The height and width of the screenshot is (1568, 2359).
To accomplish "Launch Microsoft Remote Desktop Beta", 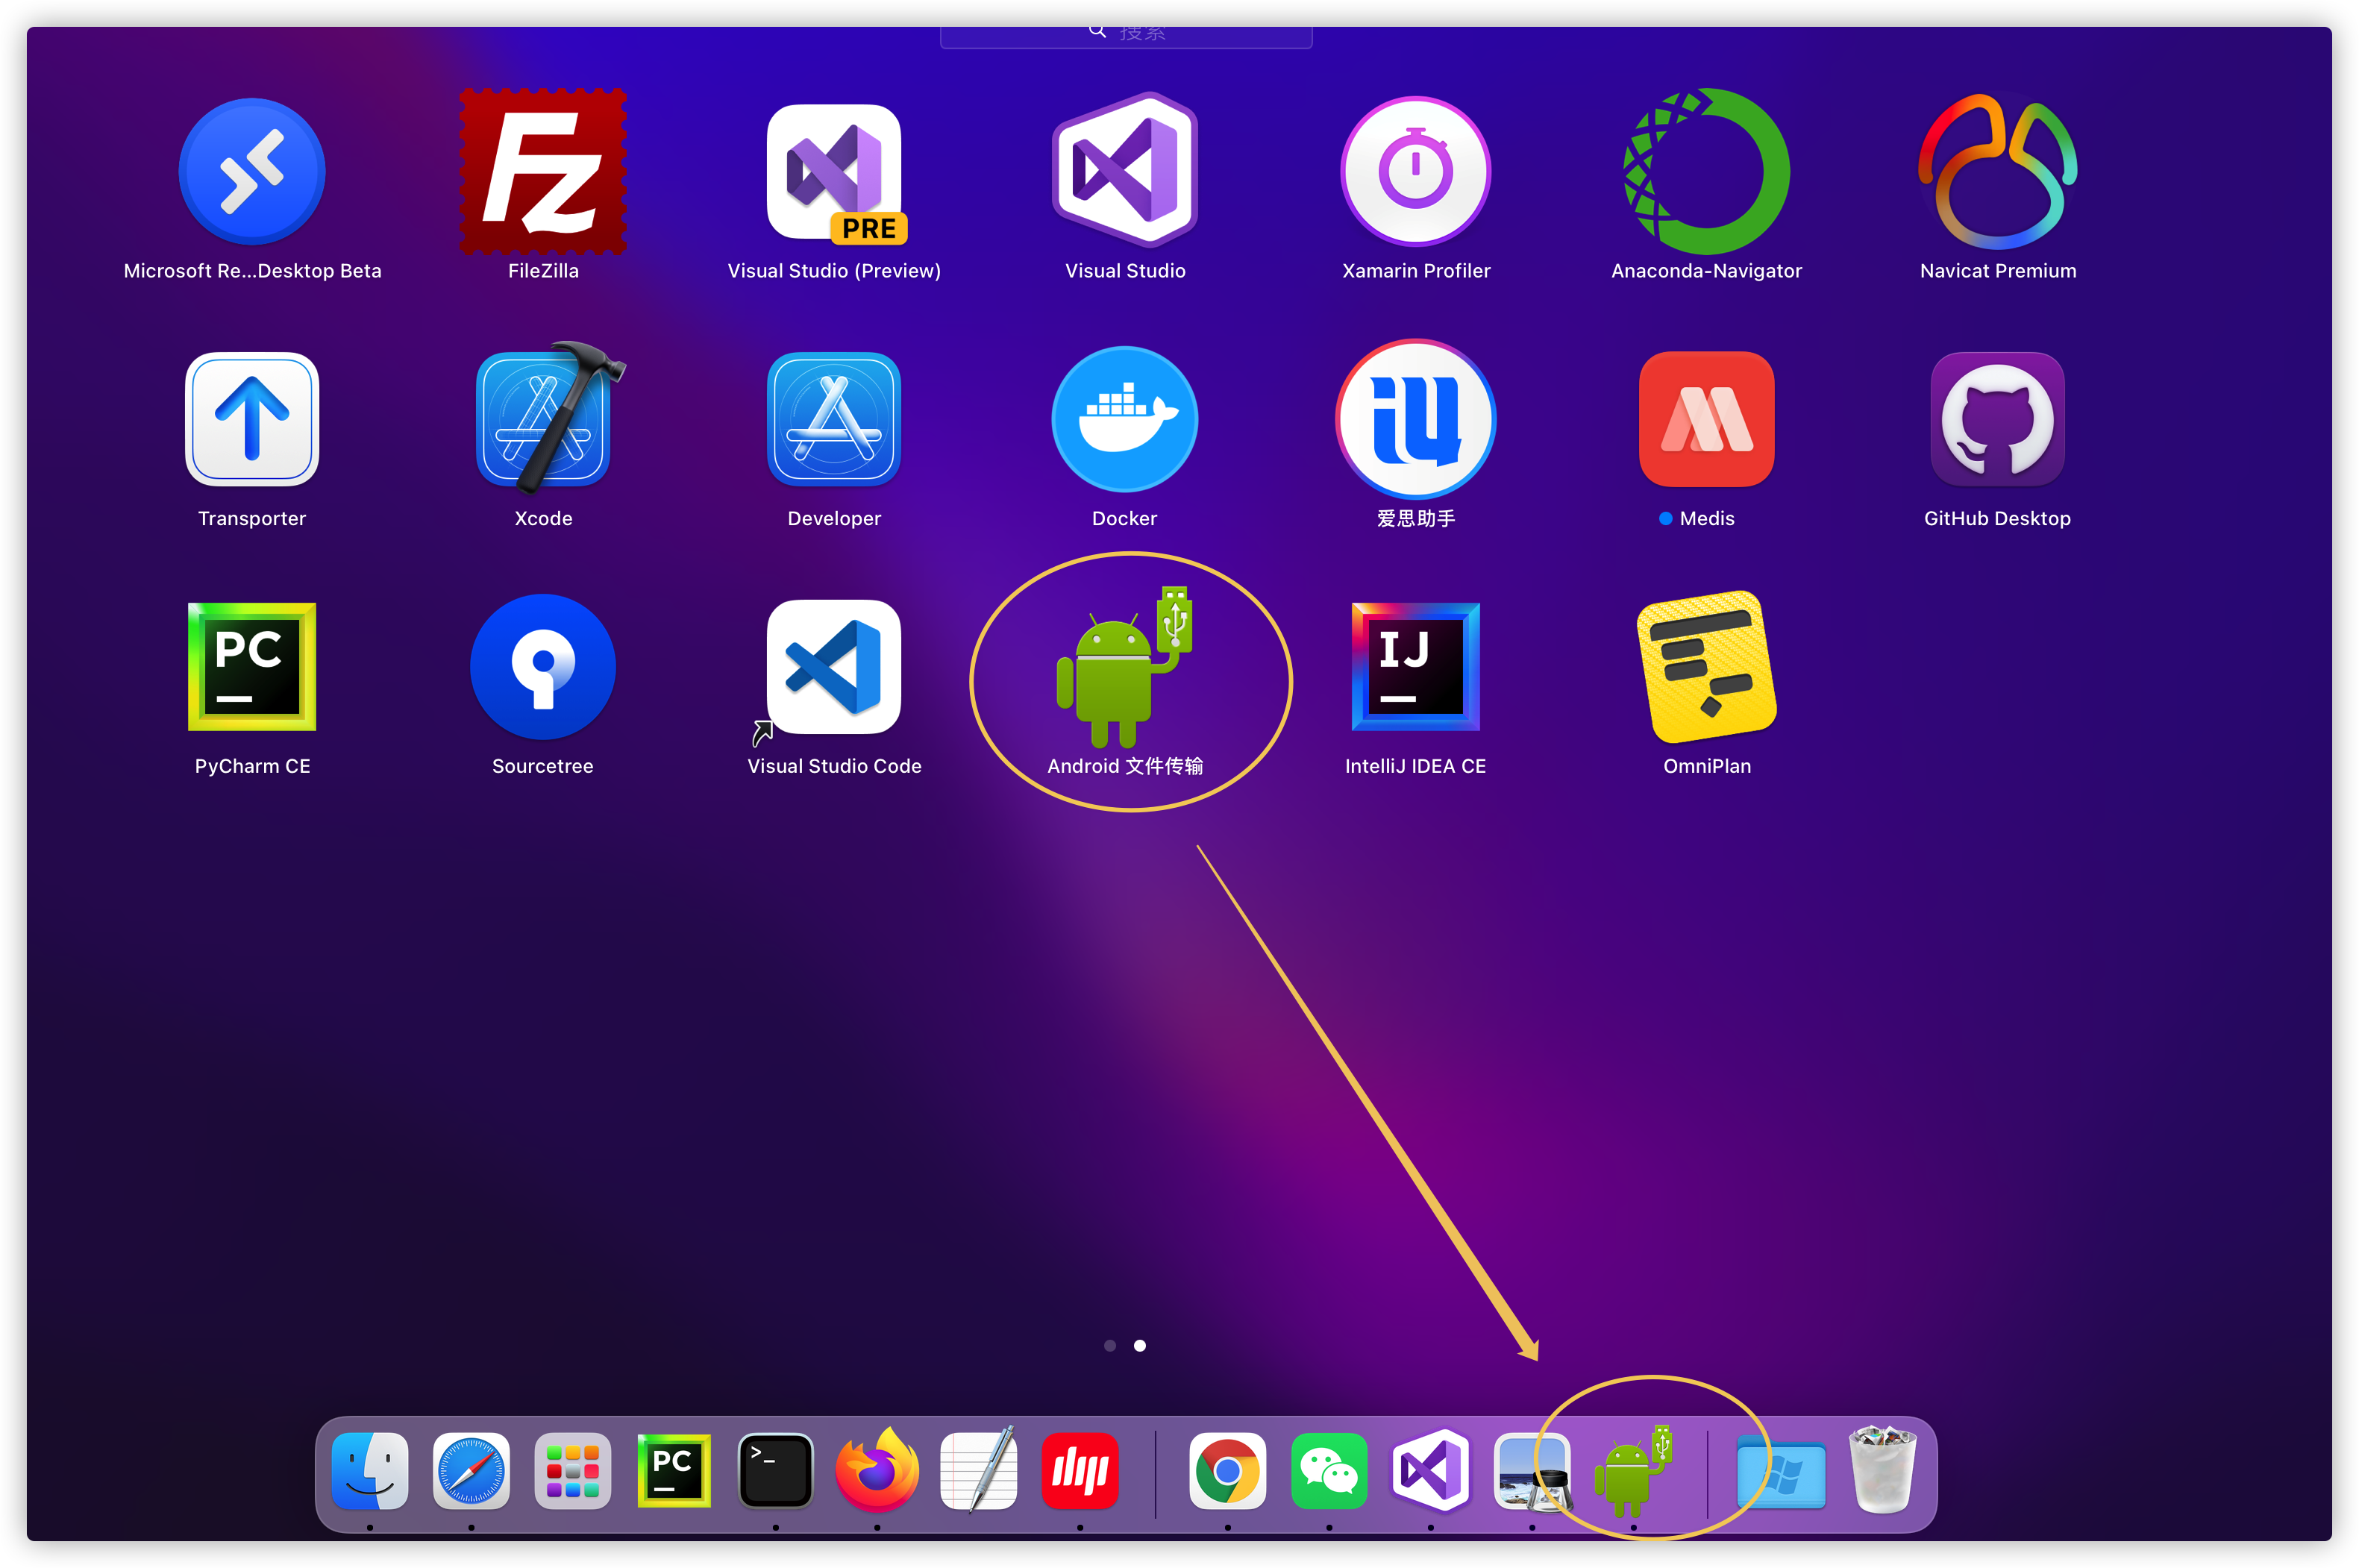I will click(x=252, y=172).
